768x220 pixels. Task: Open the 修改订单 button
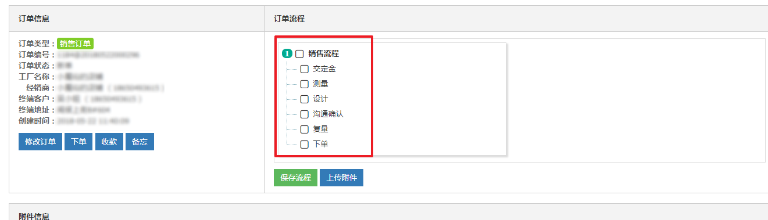coord(41,142)
